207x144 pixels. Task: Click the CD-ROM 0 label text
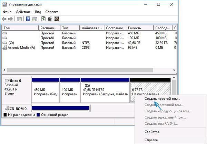point(18,109)
